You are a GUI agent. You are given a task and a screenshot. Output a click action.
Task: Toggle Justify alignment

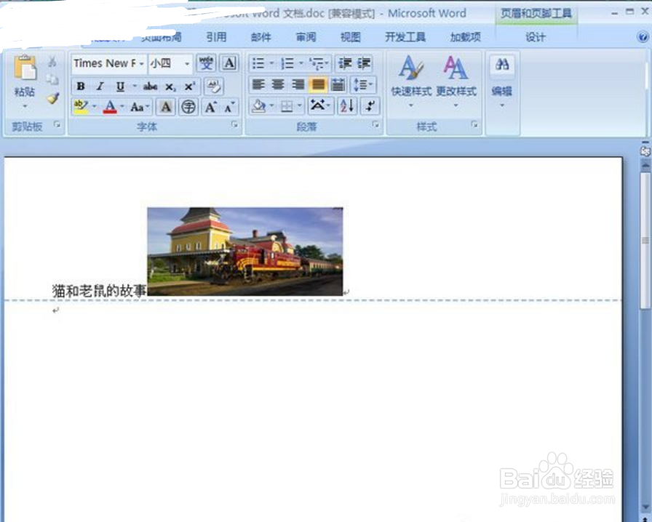(318, 85)
